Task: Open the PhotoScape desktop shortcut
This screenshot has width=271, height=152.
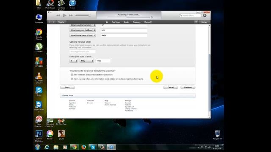Action: coord(50,4)
